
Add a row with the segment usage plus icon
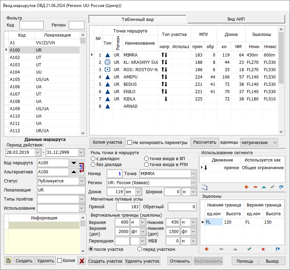246,187
